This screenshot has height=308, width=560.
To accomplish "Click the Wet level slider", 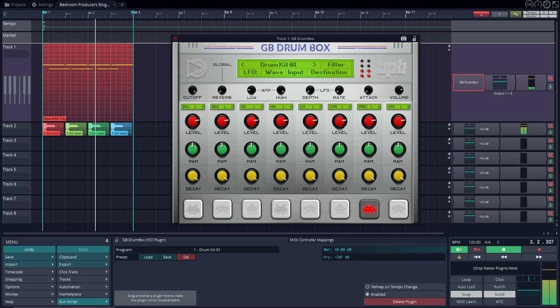I will click(383, 249).
